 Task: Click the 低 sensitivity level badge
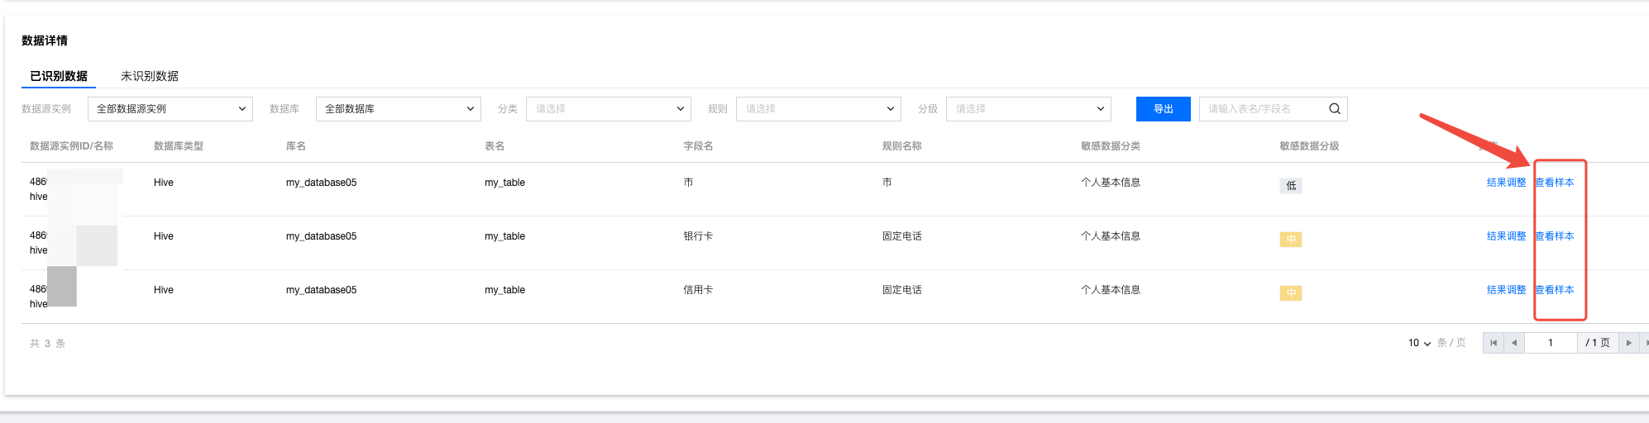(1291, 186)
